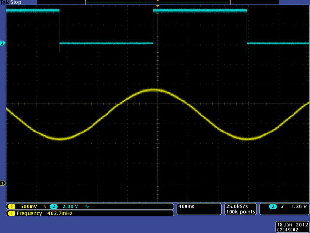Viewport: 310px width, 233px height.
Task: Click the channel 1 bandwidth limit icon
Action: tap(45, 206)
